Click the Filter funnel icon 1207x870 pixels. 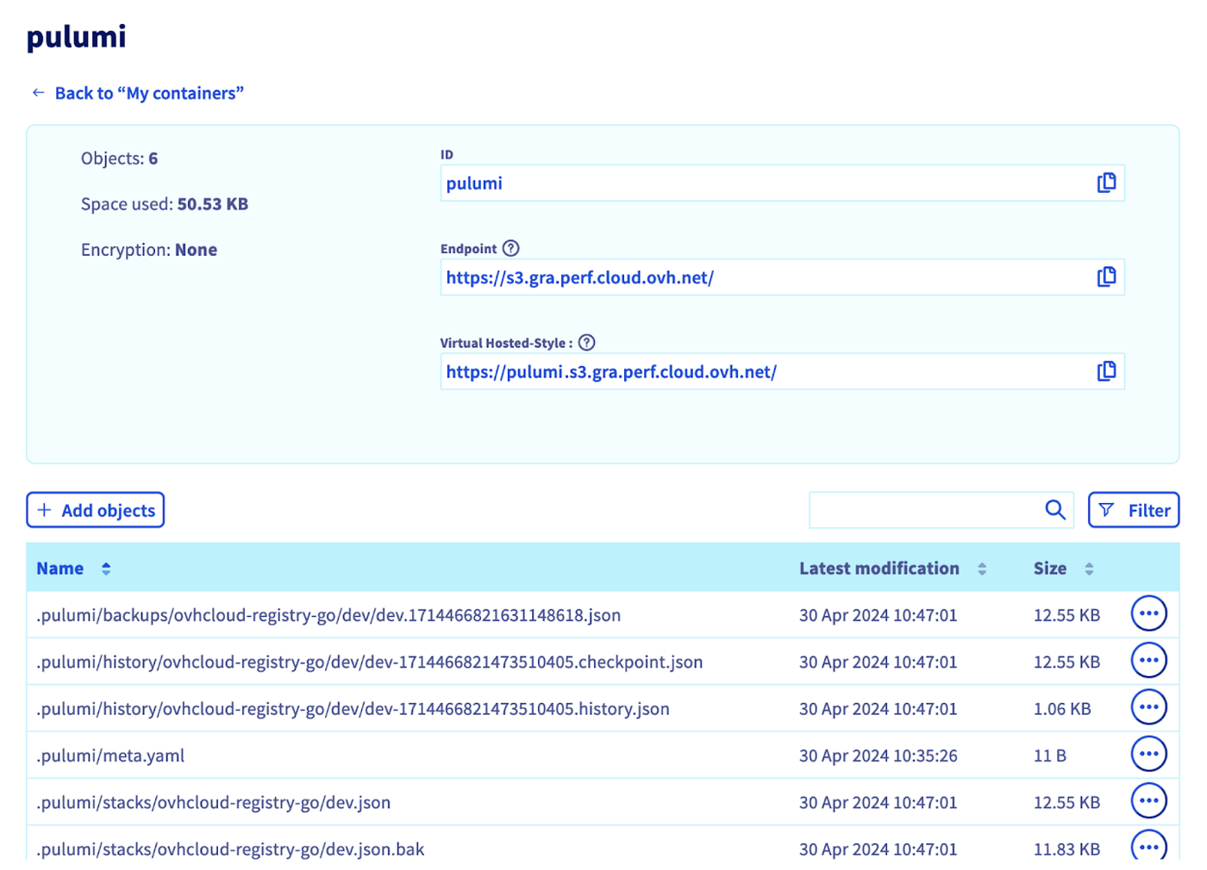click(1108, 509)
